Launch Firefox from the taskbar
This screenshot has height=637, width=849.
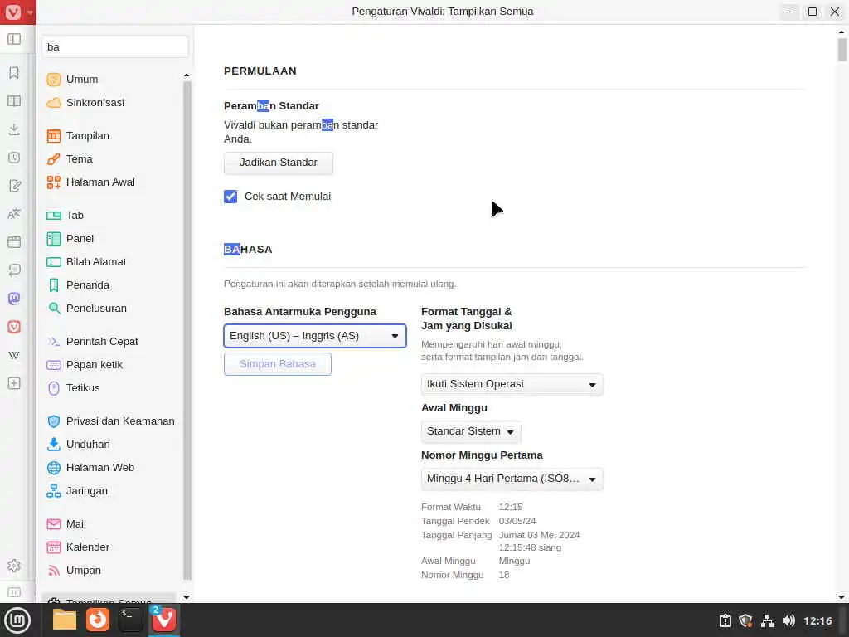click(x=98, y=620)
